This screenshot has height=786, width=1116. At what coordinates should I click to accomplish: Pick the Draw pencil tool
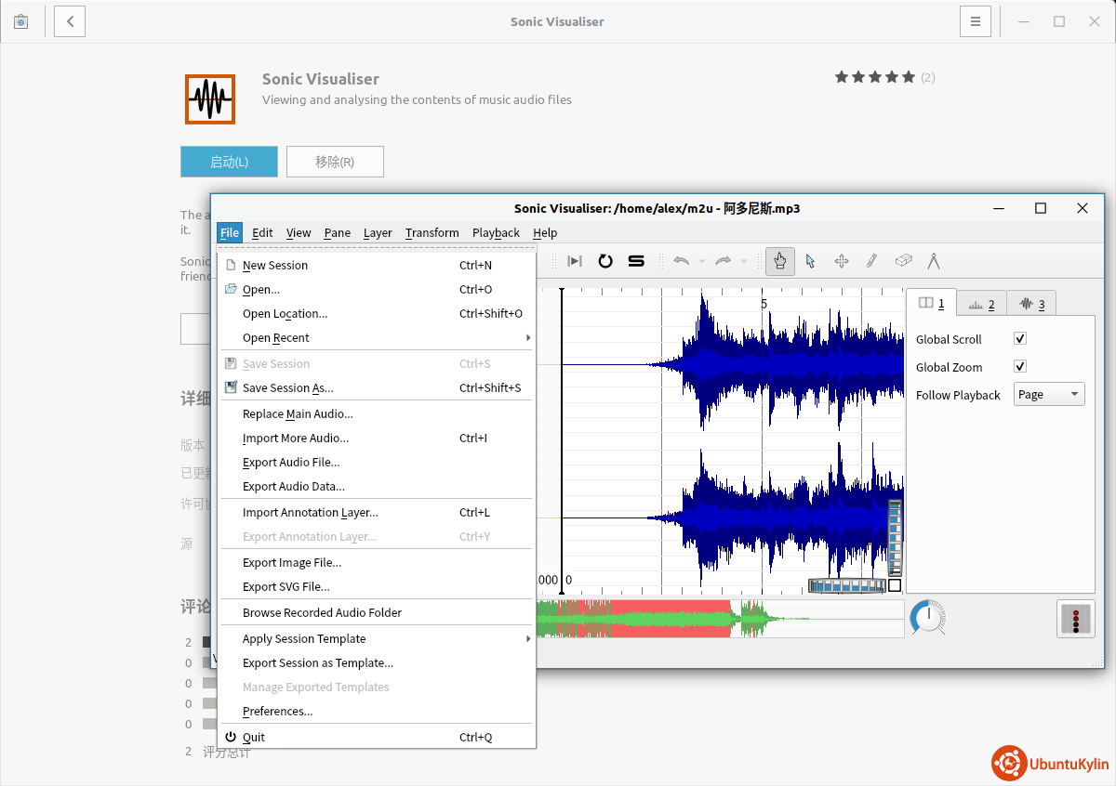871,261
